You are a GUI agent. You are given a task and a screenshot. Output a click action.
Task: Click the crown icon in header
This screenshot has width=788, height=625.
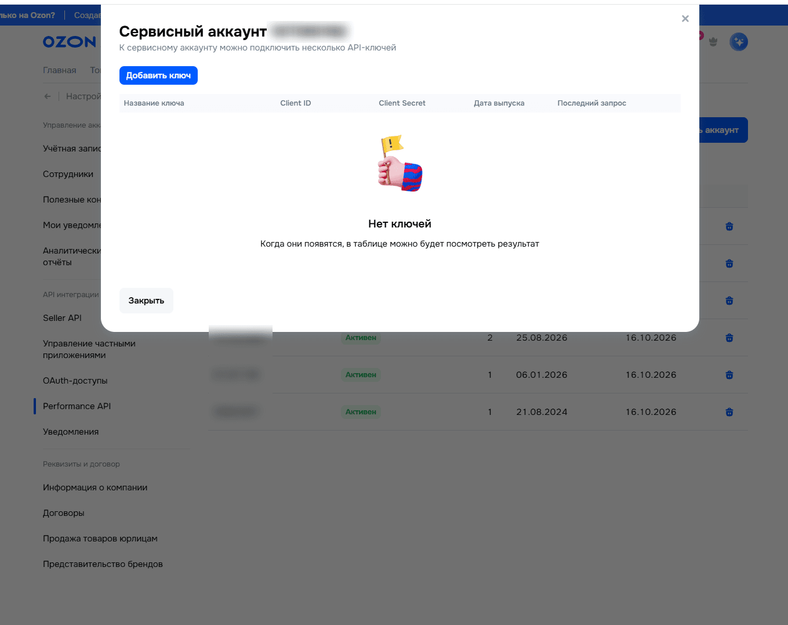tap(713, 42)
